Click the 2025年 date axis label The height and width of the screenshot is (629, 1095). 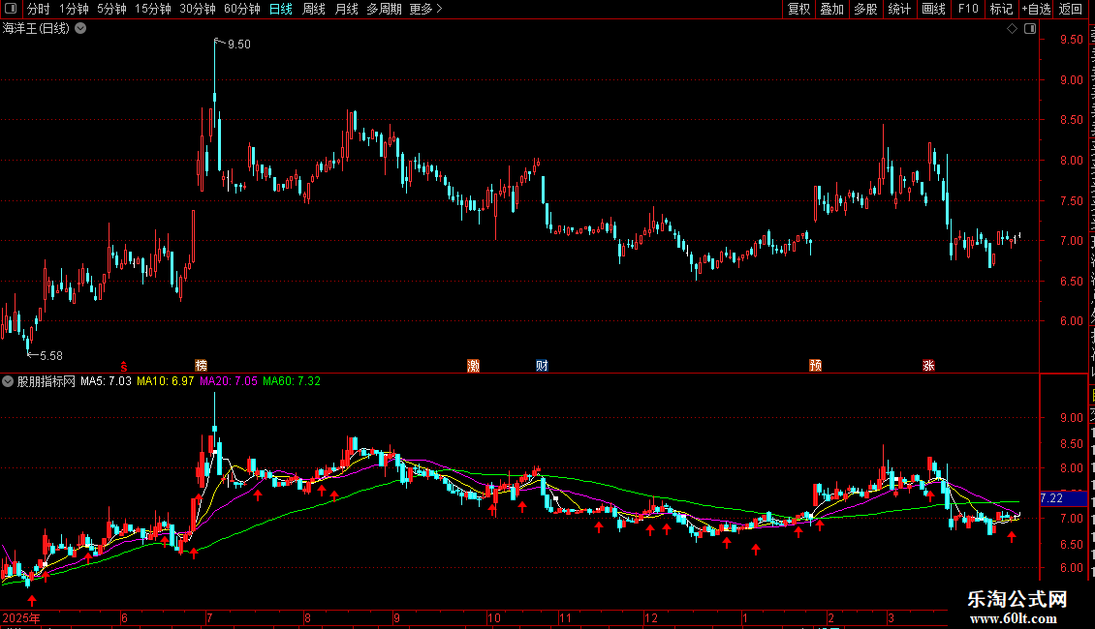point(21,618)
